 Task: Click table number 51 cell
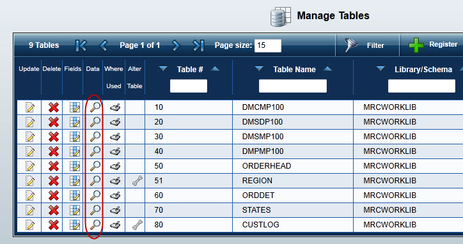click(189, 181)
